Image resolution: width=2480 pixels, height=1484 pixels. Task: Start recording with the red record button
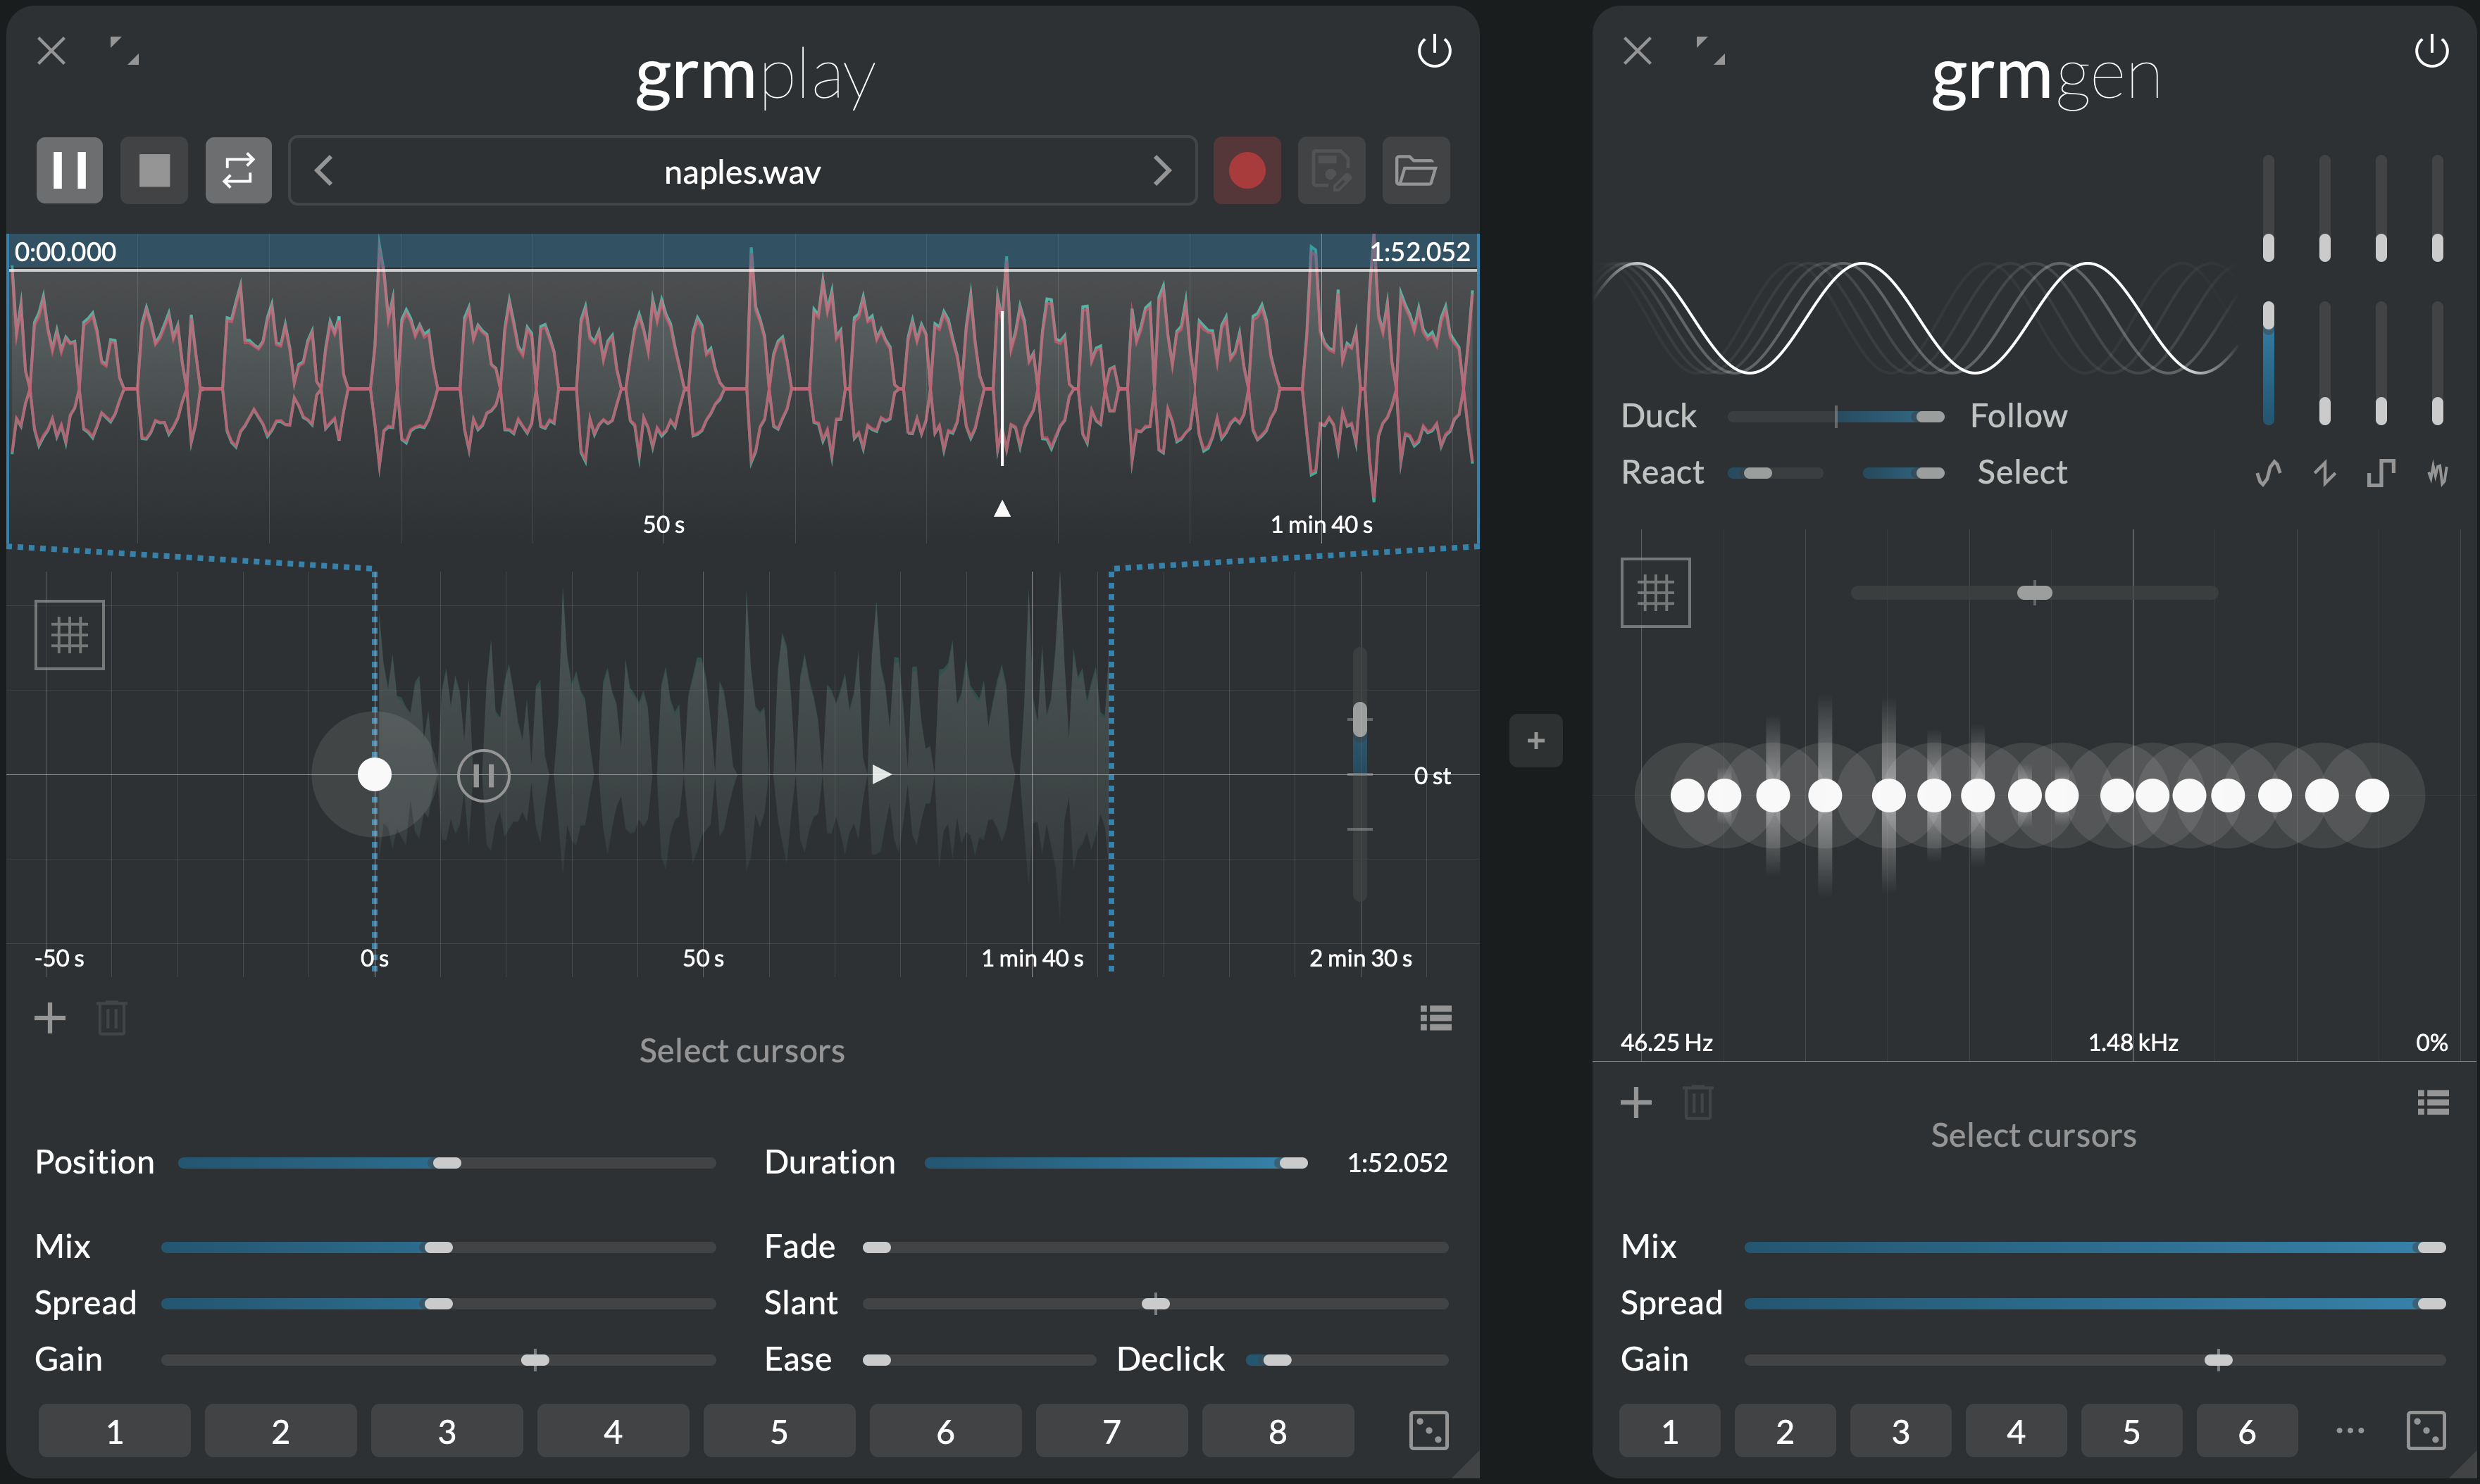[x=1247, y=170]
